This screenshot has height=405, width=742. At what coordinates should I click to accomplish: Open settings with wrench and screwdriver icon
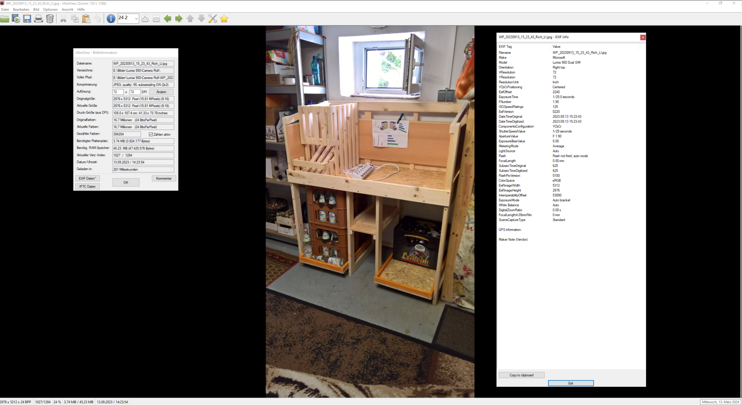(213, 19)
